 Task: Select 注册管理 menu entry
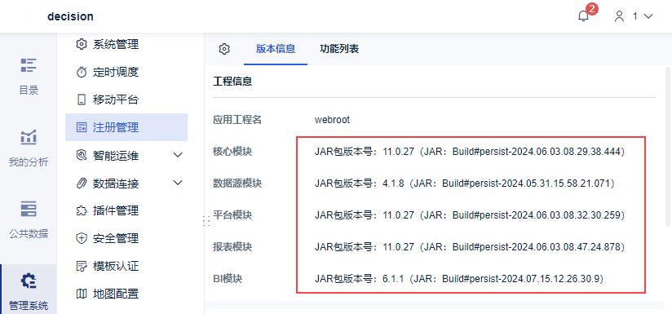pyautogui.click(x=126, y=127)
